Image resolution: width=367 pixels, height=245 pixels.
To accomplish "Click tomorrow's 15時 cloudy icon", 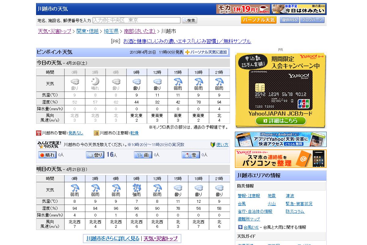I will point(178,188).
